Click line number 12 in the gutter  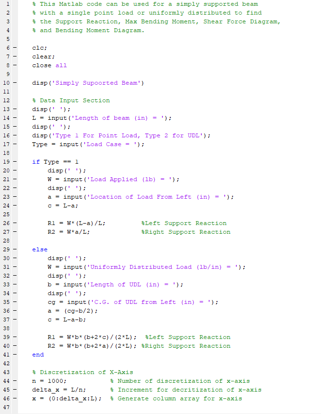pos(6,101)
